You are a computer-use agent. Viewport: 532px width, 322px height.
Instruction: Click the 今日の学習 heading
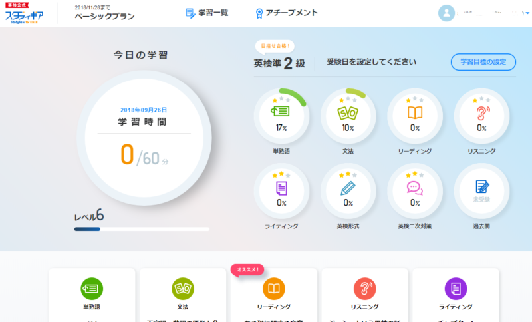click(141, 55)
